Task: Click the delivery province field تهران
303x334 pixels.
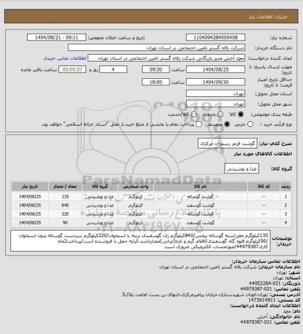Action: click(216, 93)
